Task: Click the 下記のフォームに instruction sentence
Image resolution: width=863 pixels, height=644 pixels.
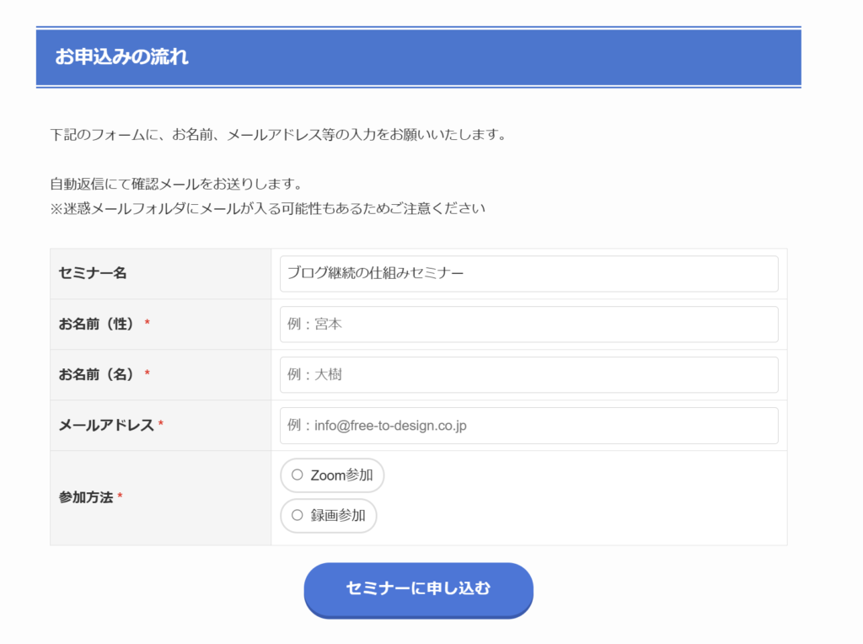Action: pos(277,135)
